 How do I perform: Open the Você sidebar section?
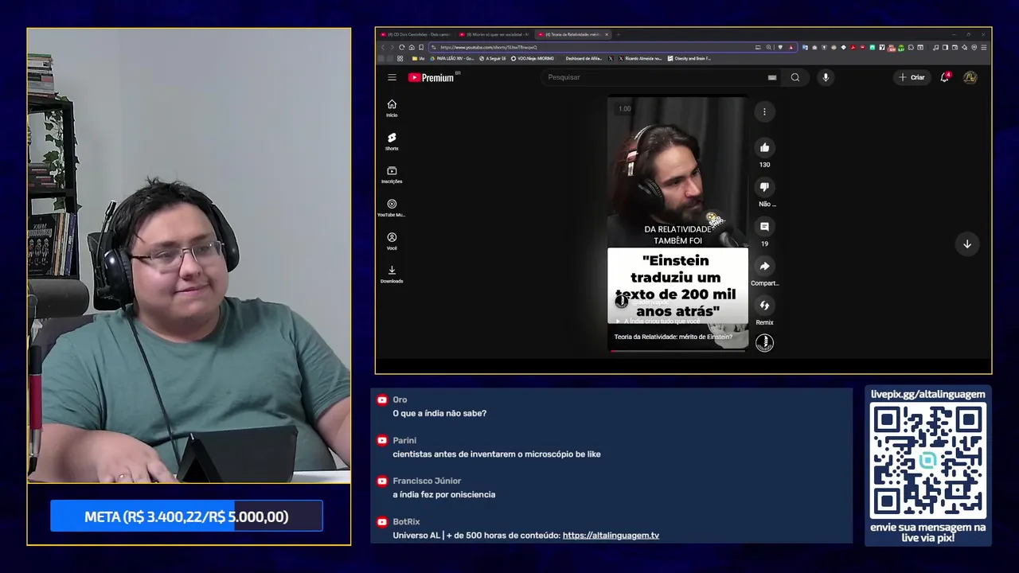pyautogui.click(x=392, y=241)
